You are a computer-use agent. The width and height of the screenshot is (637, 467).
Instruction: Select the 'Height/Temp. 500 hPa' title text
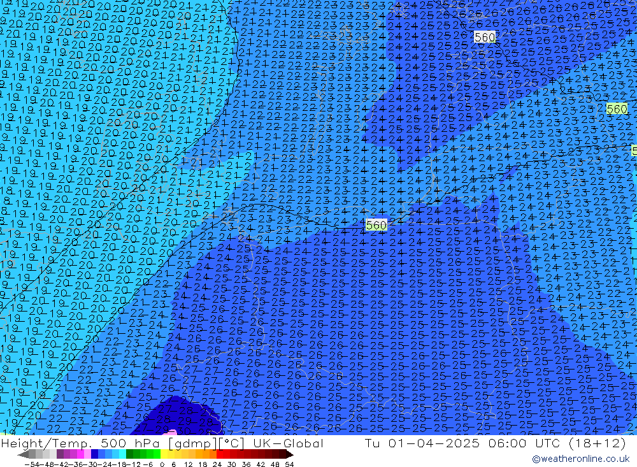click(x=80, y=443)
